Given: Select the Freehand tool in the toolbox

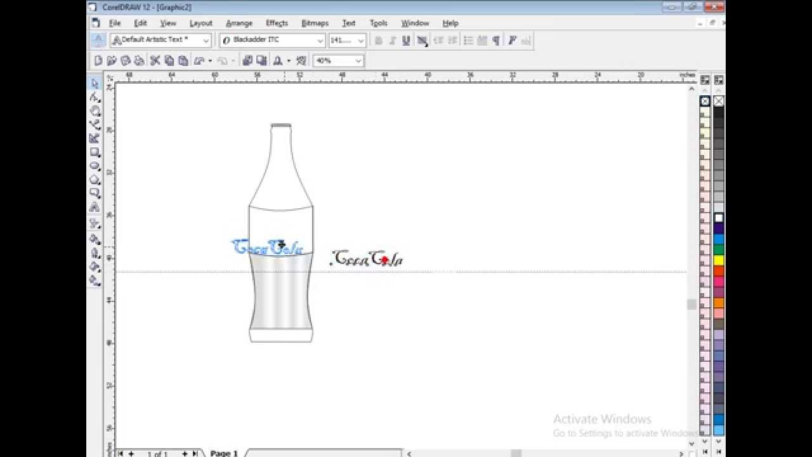Looking at the screenshot, I should (95, 124).
